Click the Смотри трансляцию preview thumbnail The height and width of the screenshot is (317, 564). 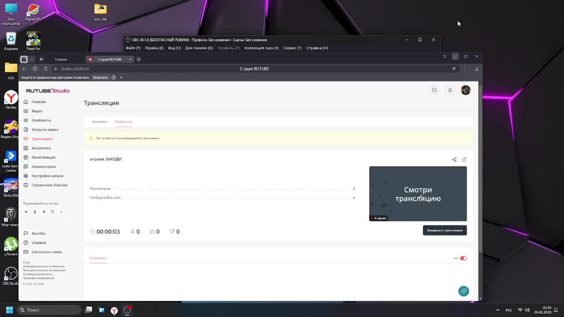[x=418, y=194]
